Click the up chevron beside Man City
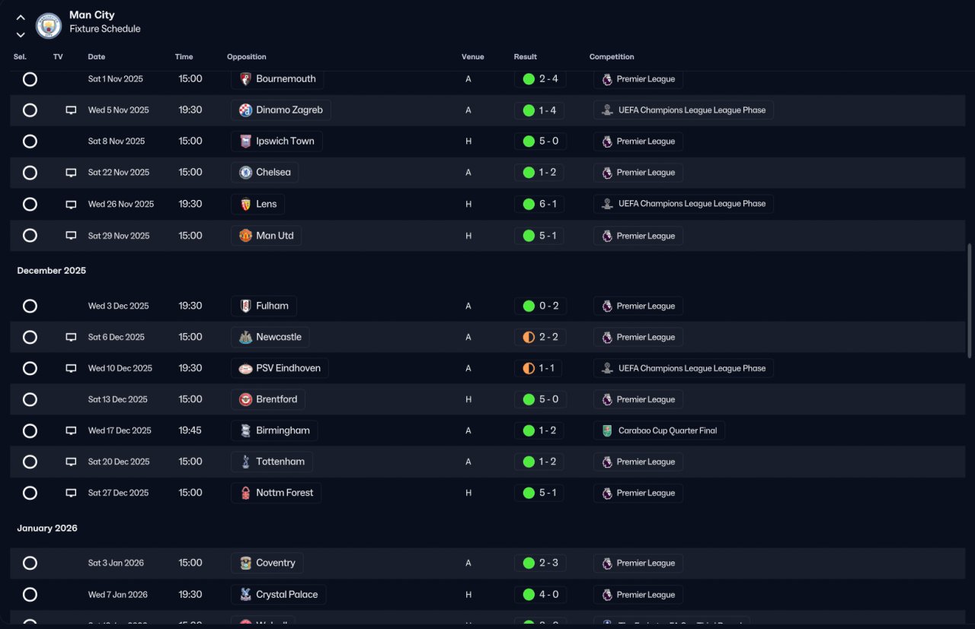 coord(21,17)
